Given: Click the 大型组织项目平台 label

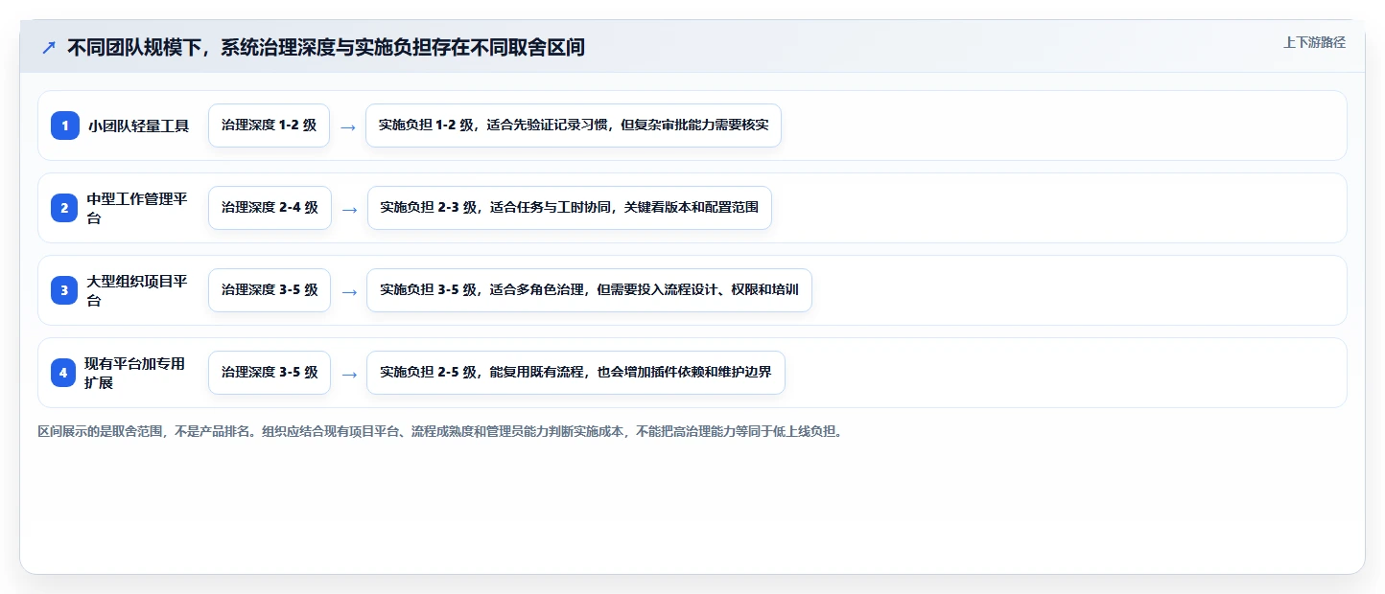Looking at the screenshot, I should 137,290.
